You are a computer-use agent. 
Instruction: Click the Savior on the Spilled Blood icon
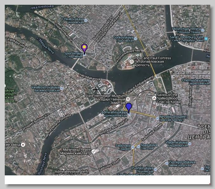pos(154,98)
